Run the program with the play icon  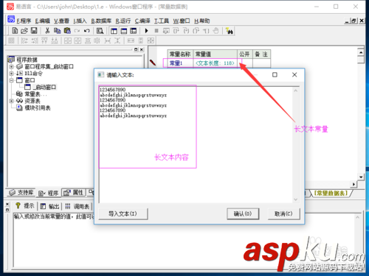(147, 31)
